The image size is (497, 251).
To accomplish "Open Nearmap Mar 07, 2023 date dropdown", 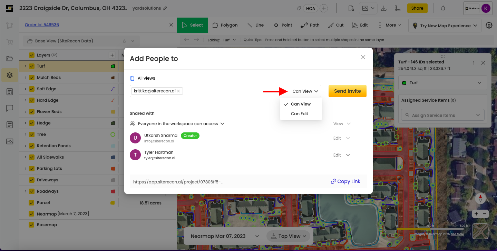I will click(x=225, y=236).
